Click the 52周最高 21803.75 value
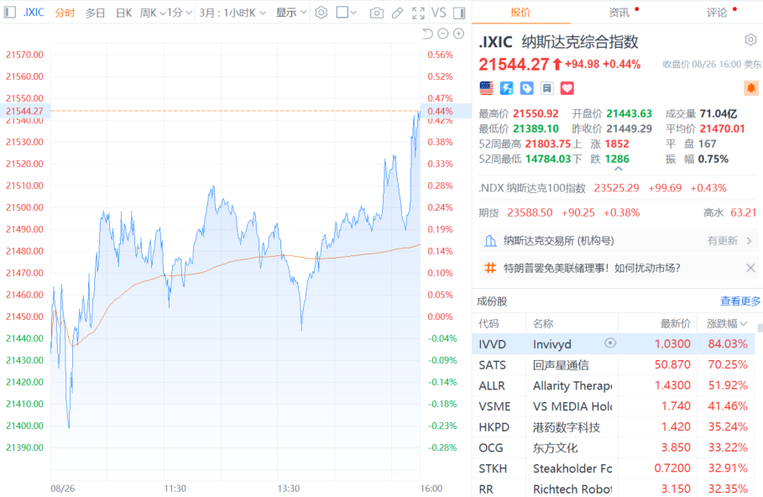This screenshot has width=763, height=497. tap(548, 144)
